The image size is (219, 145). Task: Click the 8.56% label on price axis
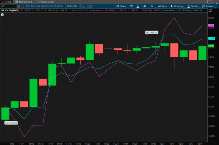[x=211, y=18]
